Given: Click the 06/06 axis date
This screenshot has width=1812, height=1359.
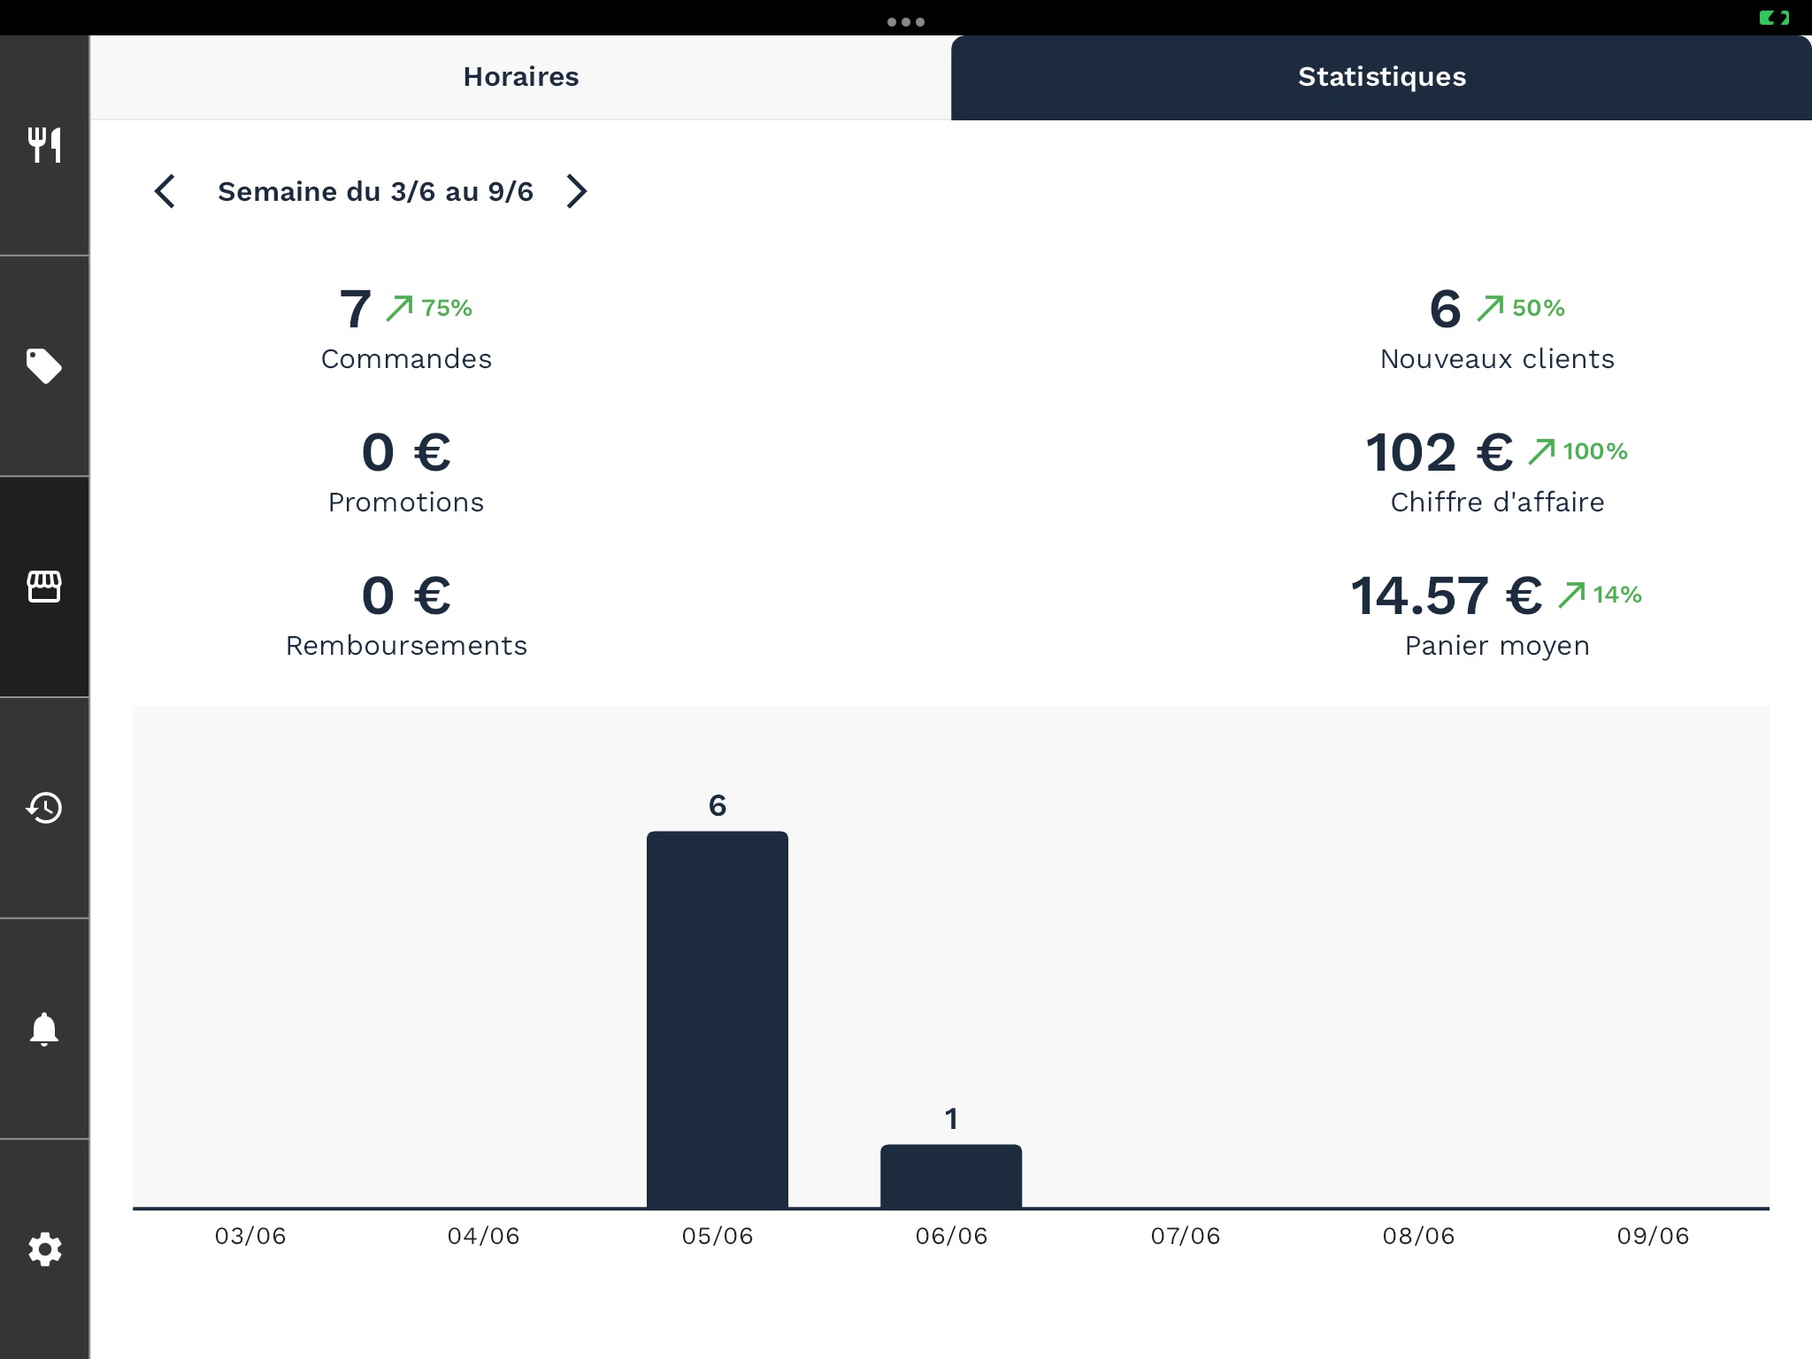Looking at the screenshot, I should click(951, 1236).
